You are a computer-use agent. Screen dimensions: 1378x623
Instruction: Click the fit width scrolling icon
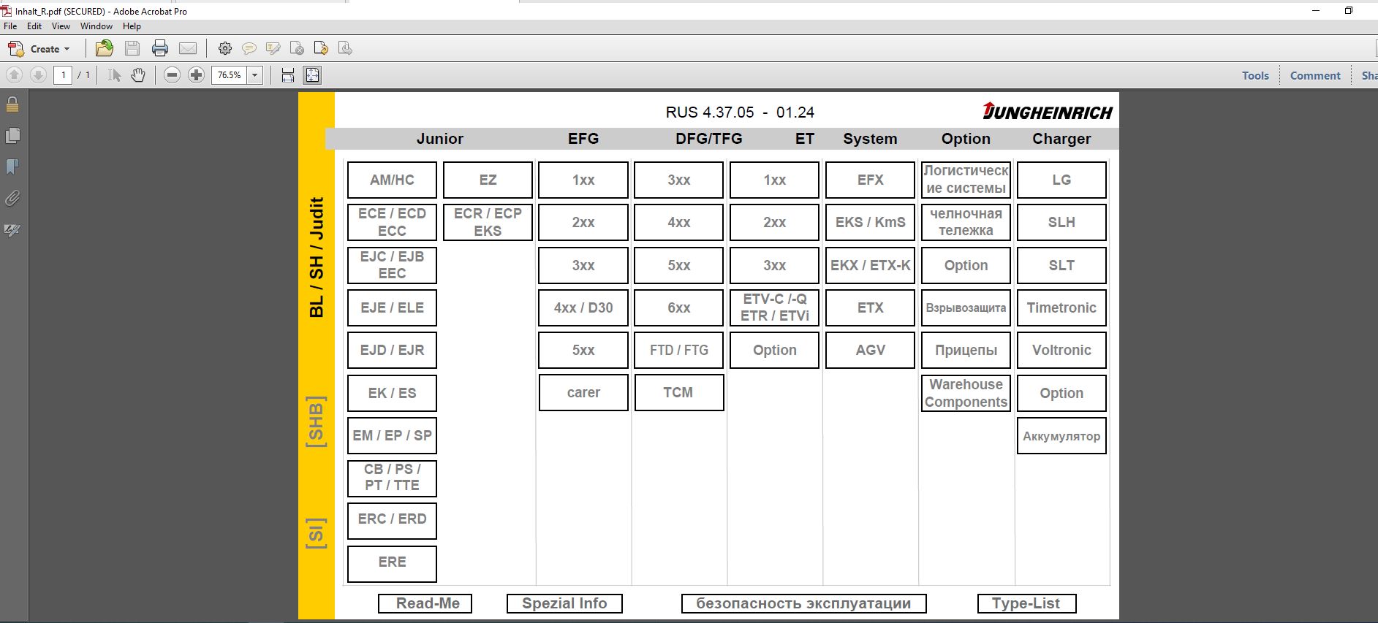click(288, 74)
